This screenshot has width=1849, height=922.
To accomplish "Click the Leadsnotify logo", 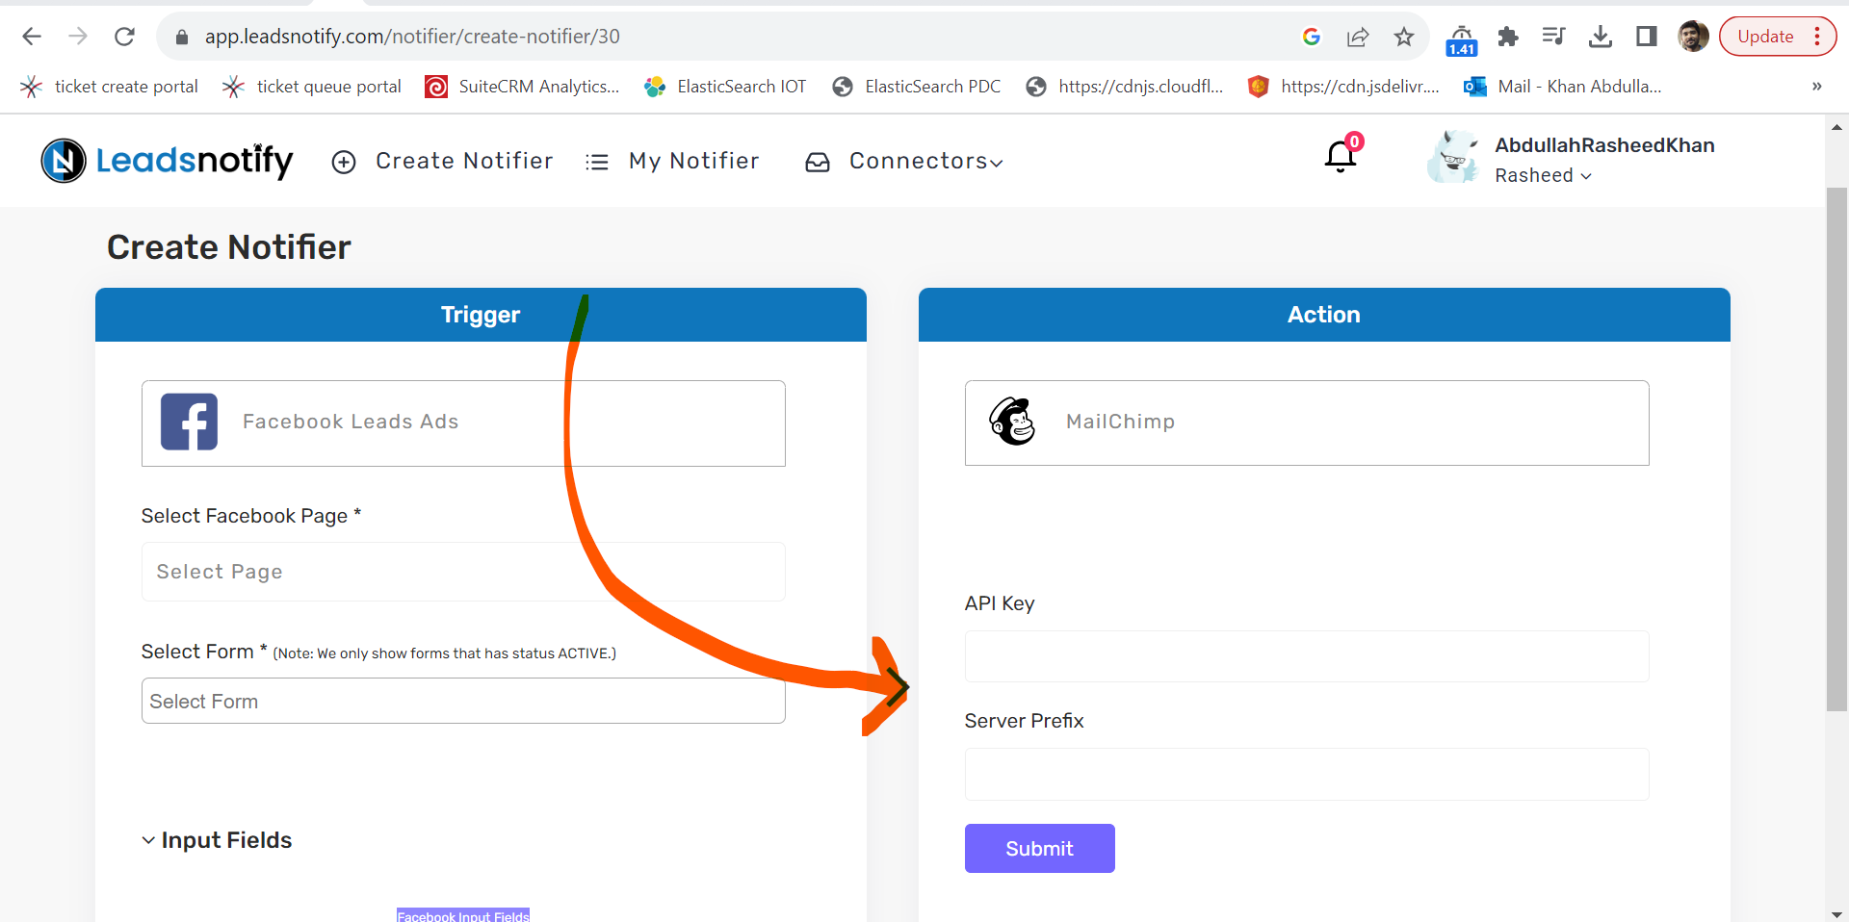I will (x=167, y=161).
